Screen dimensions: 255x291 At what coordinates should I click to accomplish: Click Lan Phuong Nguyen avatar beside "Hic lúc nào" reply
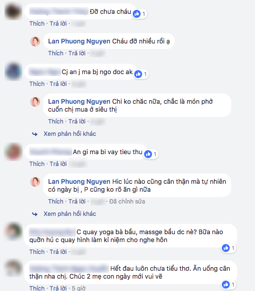tap(35, 182)
